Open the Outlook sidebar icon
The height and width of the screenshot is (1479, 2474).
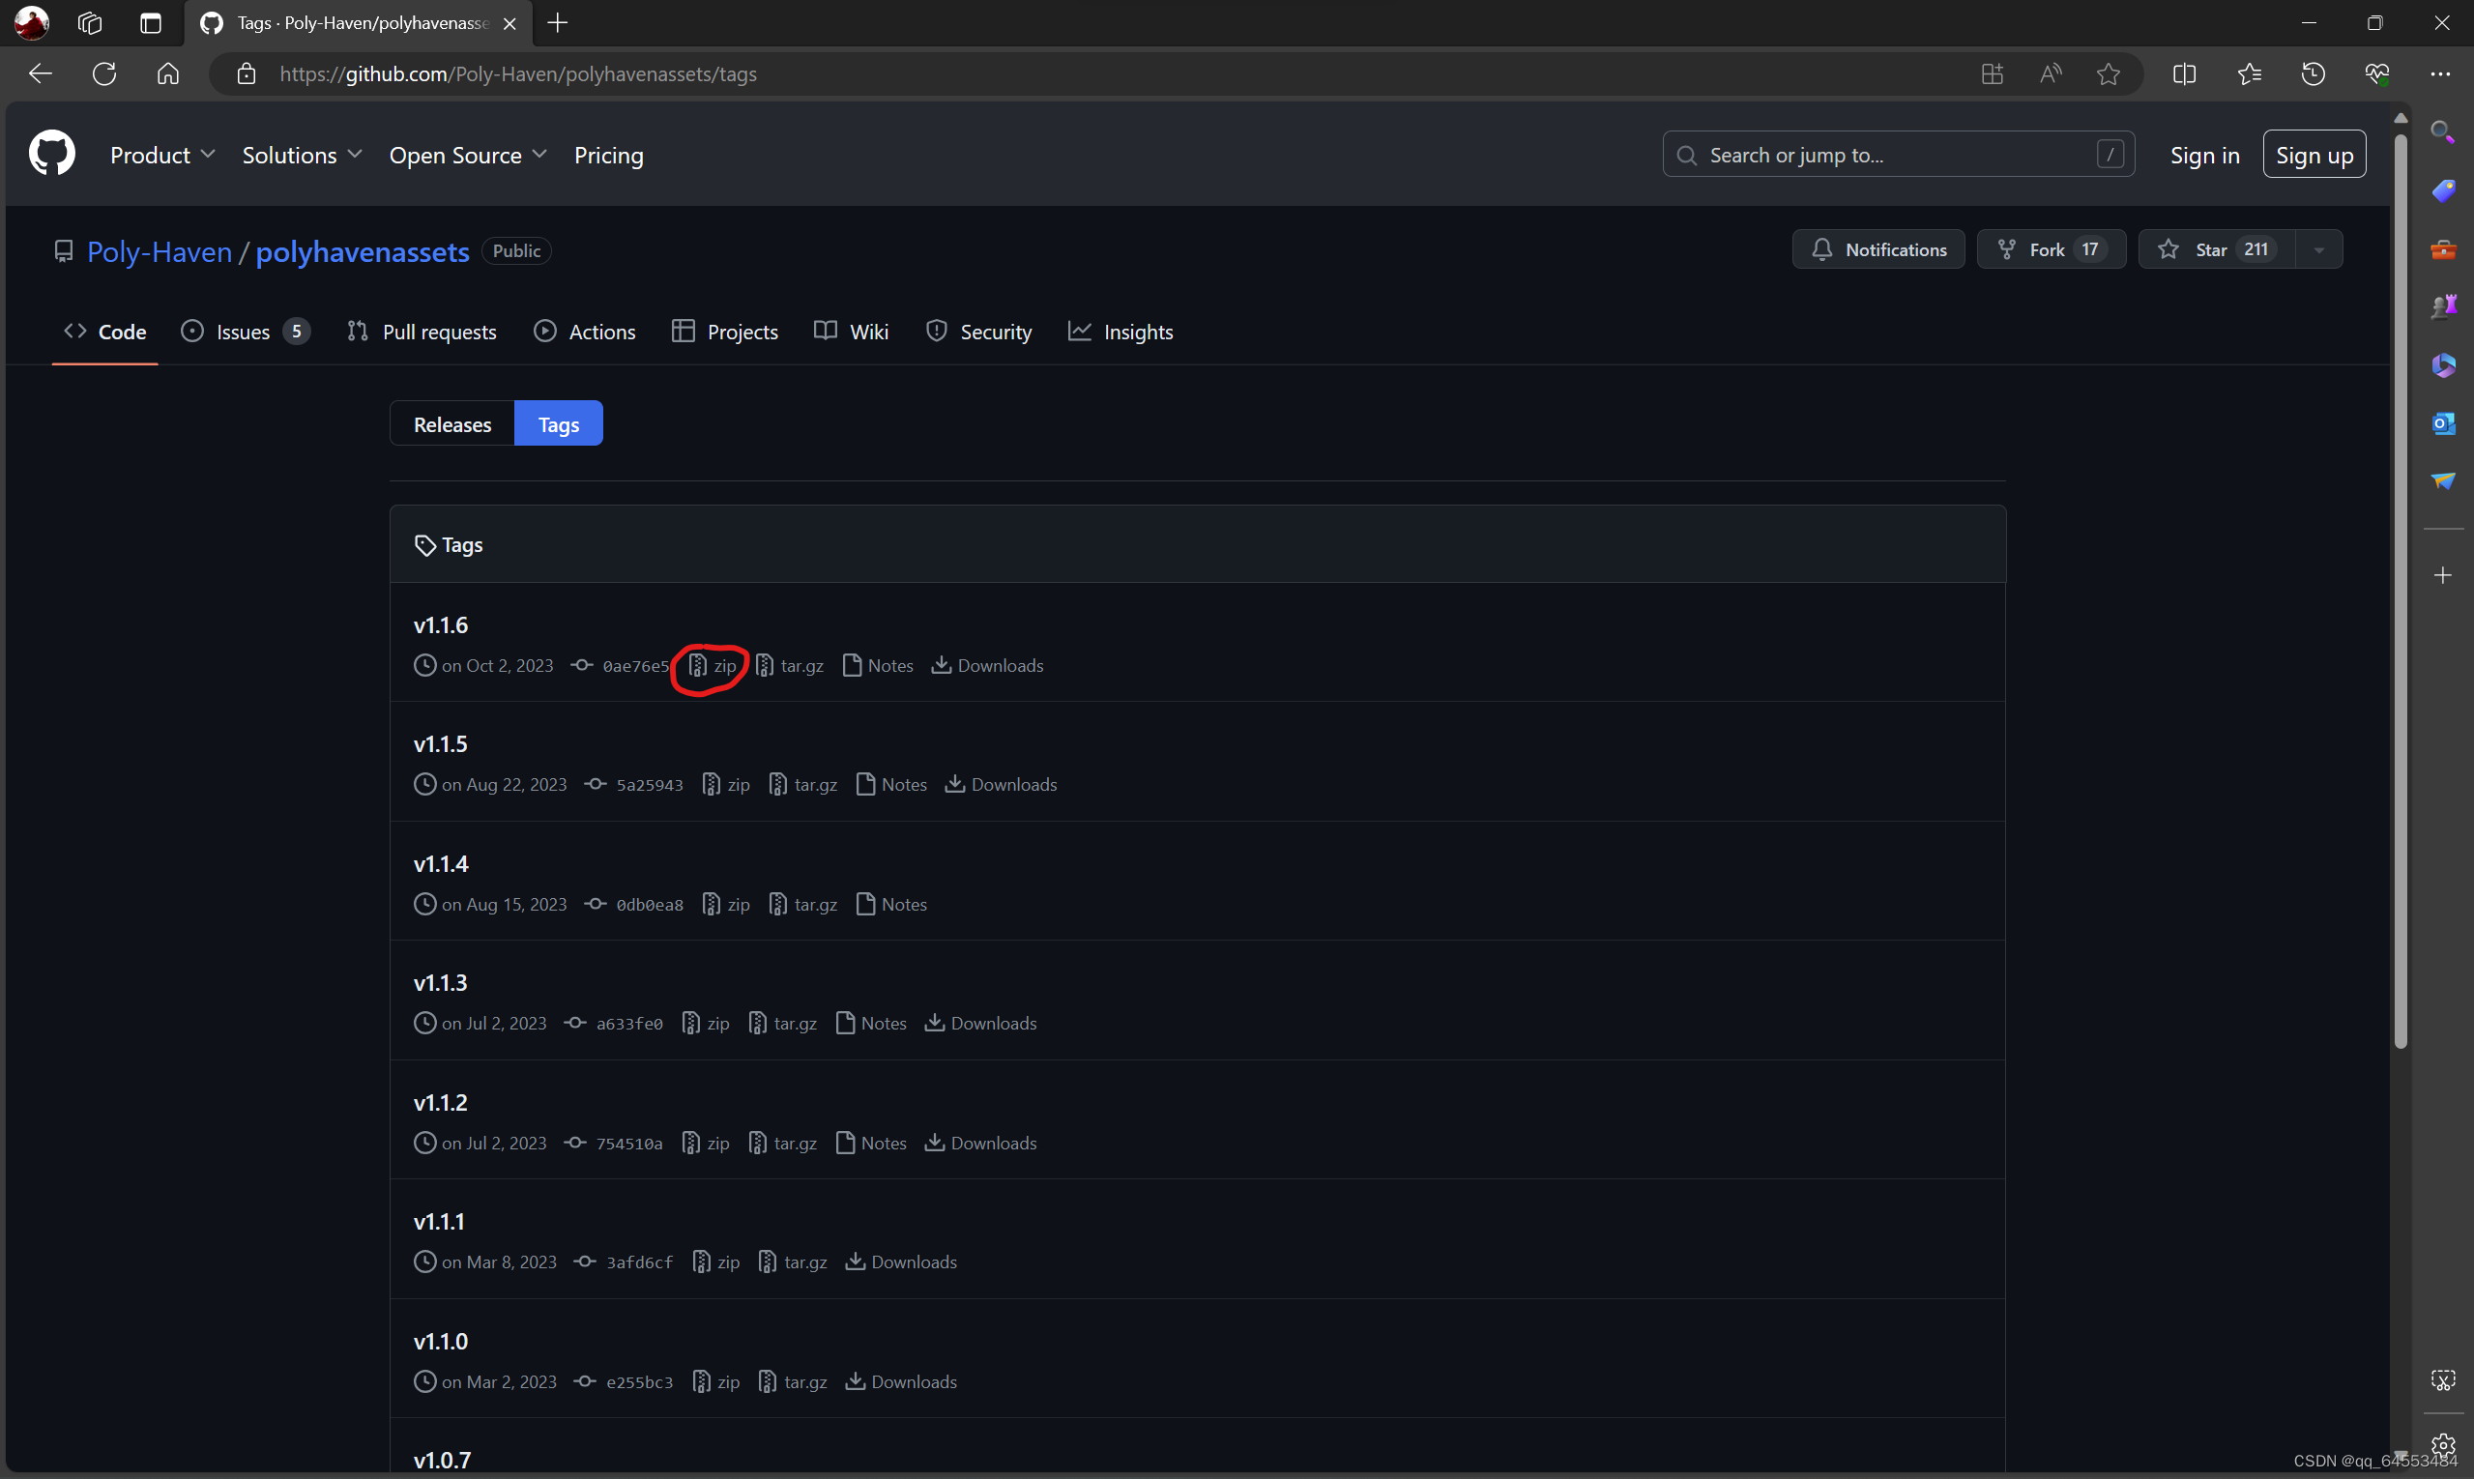coord(2442,423)
